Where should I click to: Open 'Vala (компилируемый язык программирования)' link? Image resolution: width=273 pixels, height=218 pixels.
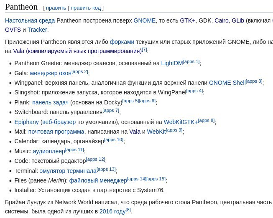pyautogui.click(x=77, y=51)
